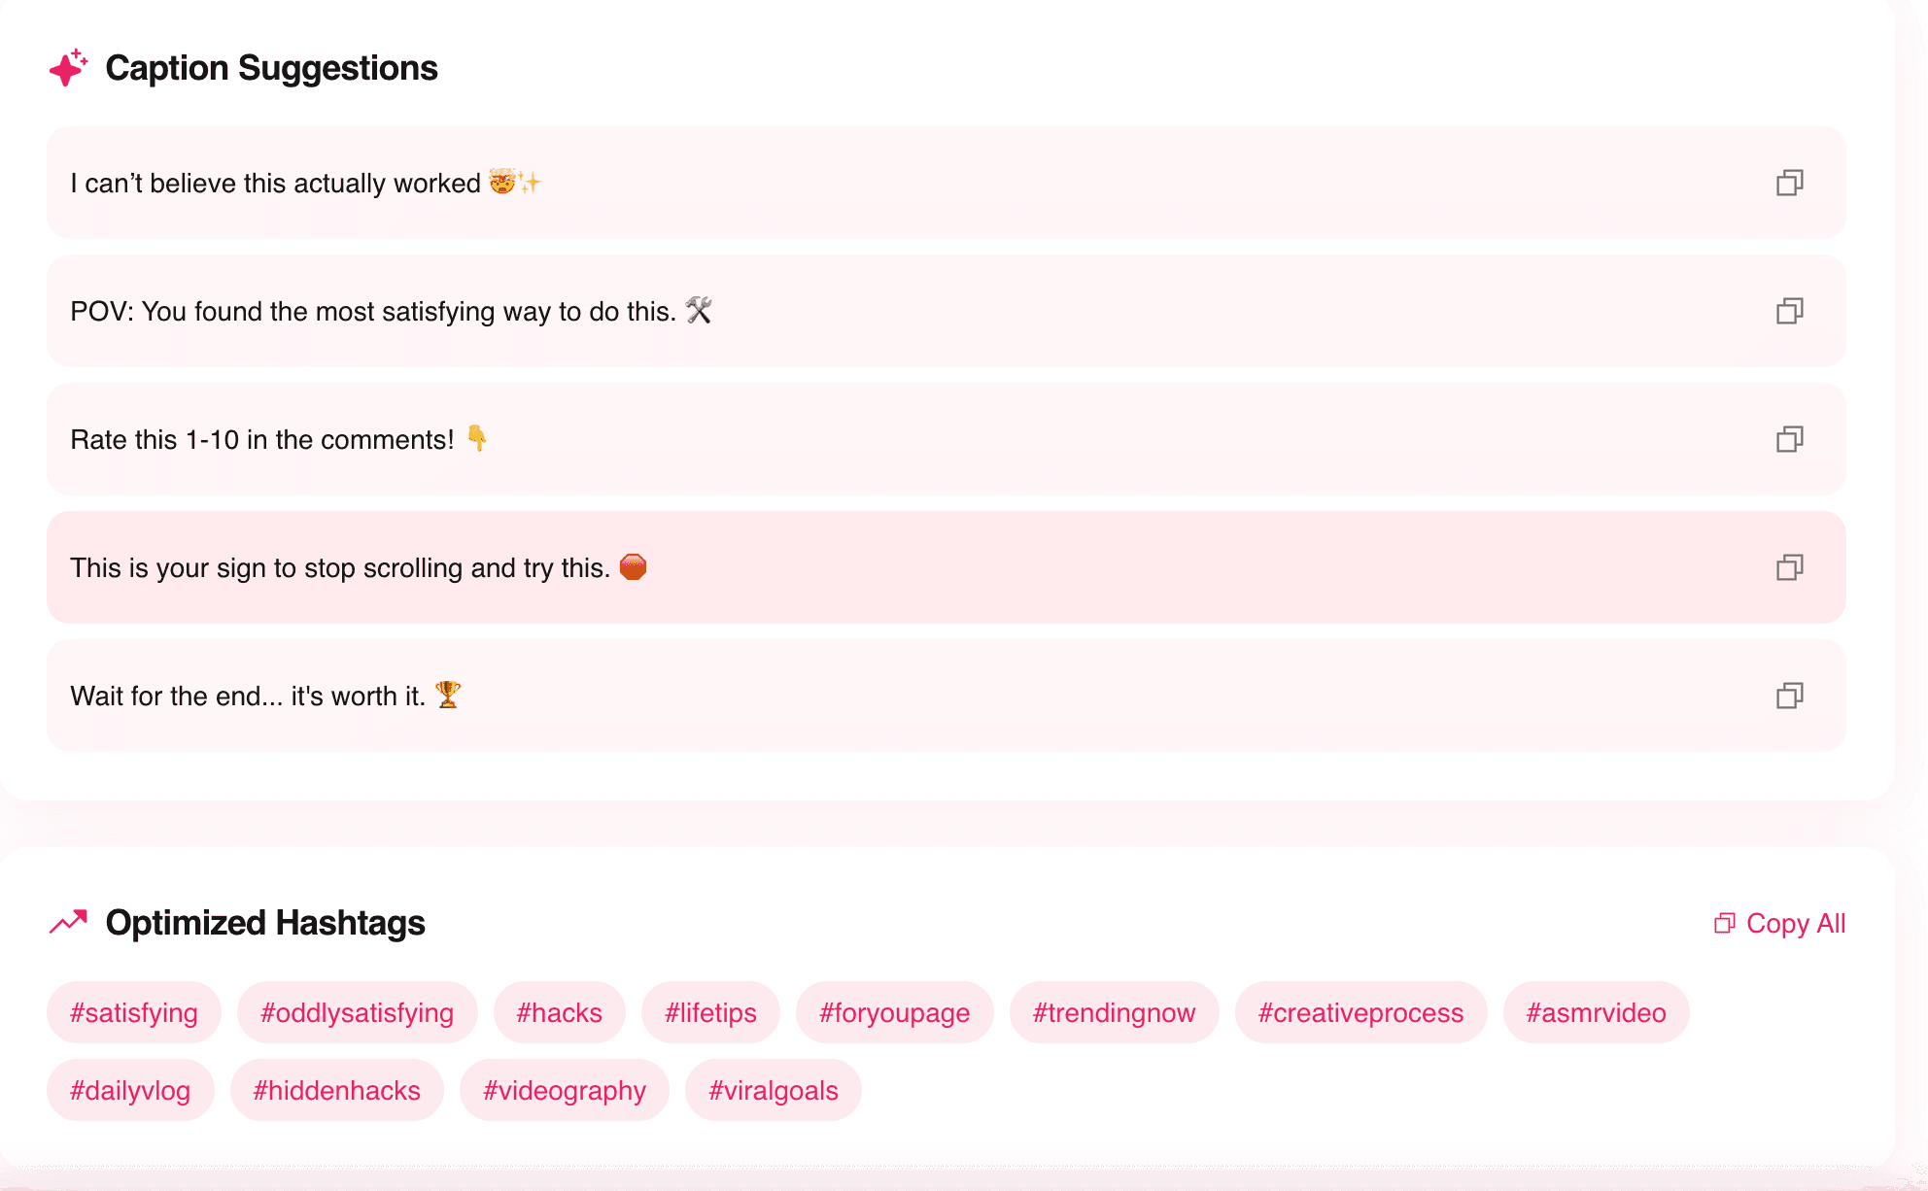Viewport: 1928px width, 1191px height.
Task: Select the #oddlysatisfying hashtag
Action: click(x=357, y=1012)
